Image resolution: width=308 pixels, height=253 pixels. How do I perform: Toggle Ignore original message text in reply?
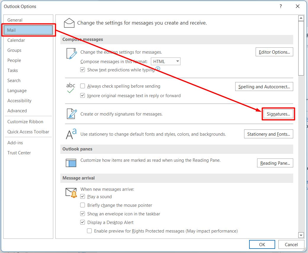coord(83,96)
